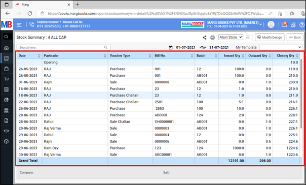Close the Marg browser tab
The image size is (306, 185).
click(x=69, y=5)
